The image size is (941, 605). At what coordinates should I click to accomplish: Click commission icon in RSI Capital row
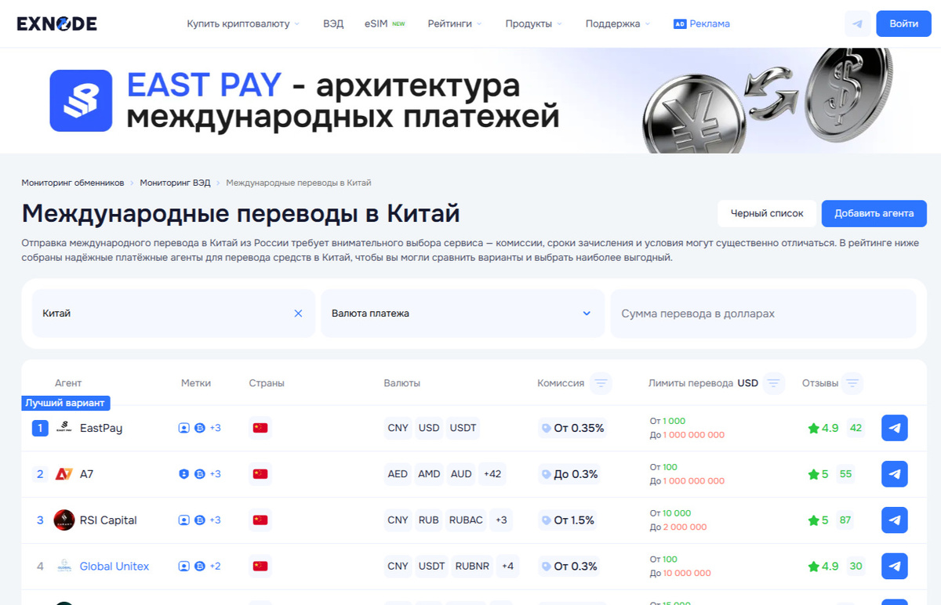(x=546, y=520)
